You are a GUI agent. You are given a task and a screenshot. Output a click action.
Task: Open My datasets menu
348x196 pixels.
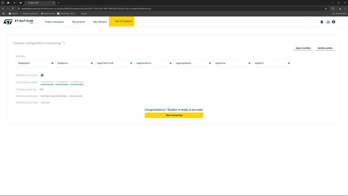(100, 22)
